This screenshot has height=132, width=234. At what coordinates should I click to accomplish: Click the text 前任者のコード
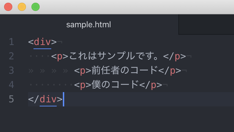point(125,70)
